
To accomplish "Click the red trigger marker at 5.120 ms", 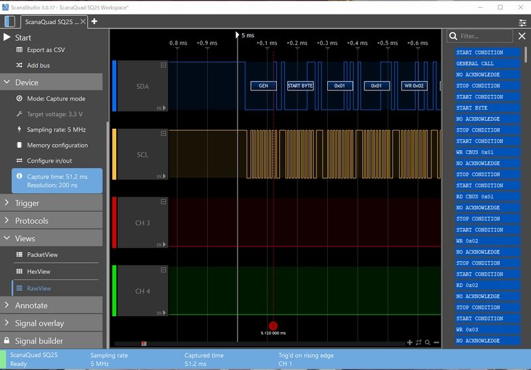I will coord(273,325).
